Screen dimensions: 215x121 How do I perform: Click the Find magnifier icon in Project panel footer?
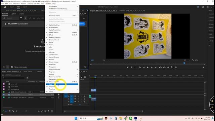coord(42,111)
